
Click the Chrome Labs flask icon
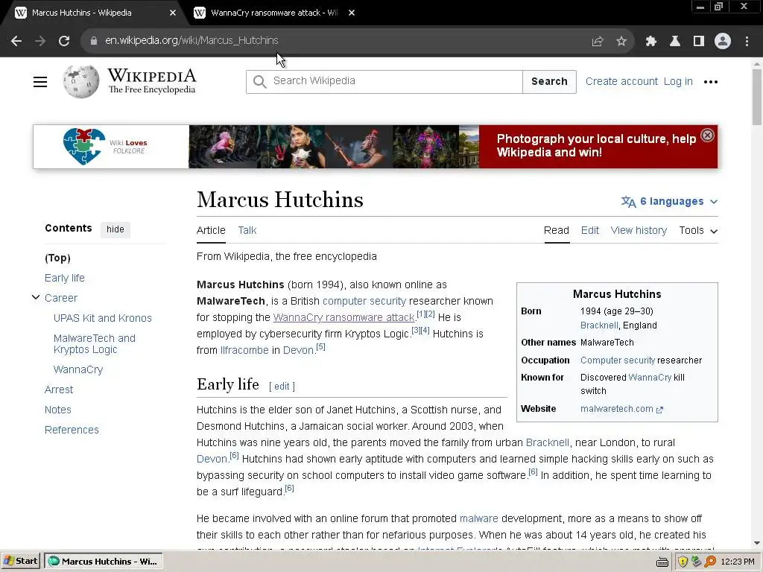[675, 42]
